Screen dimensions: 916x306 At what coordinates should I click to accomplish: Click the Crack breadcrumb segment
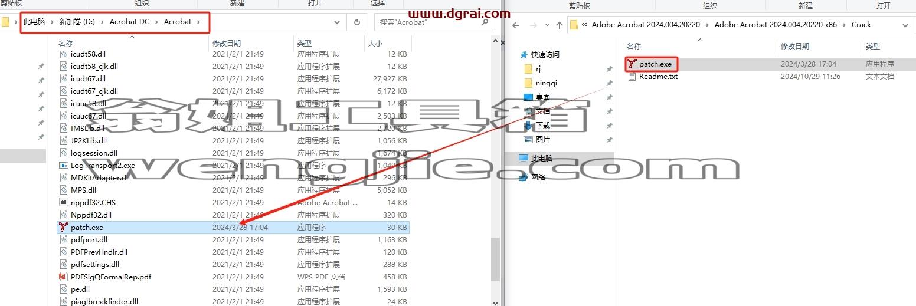(861, 25)
